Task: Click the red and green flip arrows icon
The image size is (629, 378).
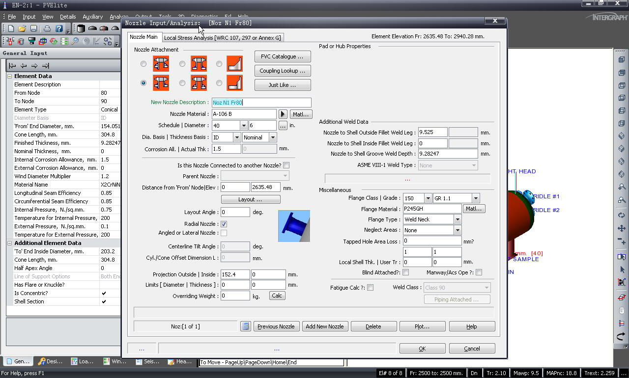Action: tap(54, 41)
